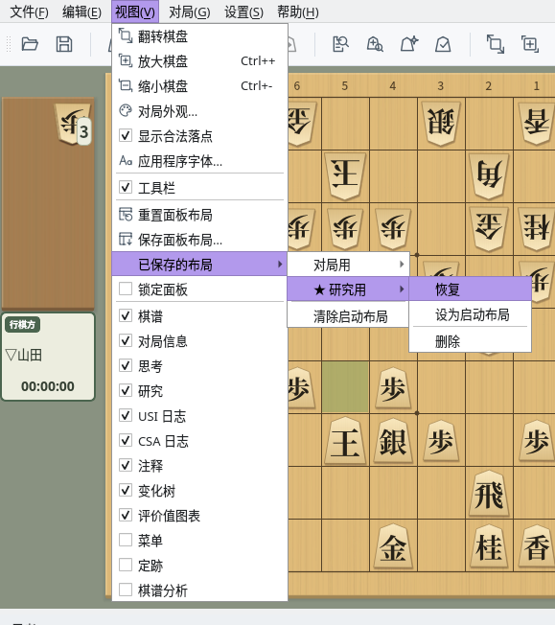Choose 放大棋盘 menu entry
Viewport: 555px width, 625px height.
pos(199,61)
